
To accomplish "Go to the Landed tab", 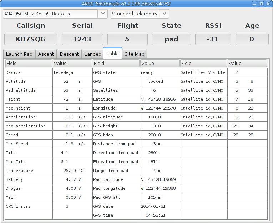I will (93, 54).
